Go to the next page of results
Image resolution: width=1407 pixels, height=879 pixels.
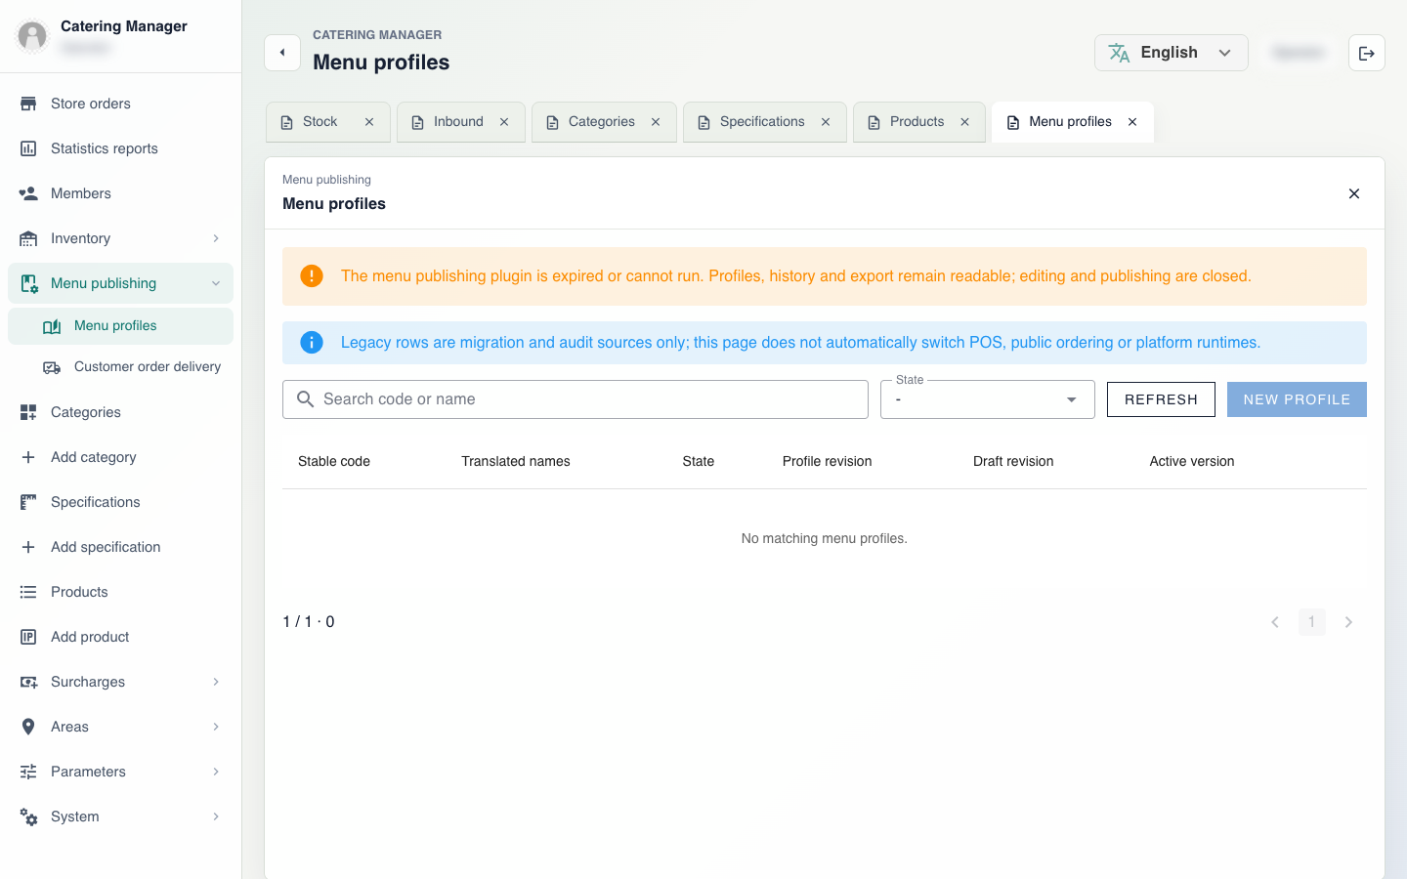pyautogui.click(x=1348, y=622)
